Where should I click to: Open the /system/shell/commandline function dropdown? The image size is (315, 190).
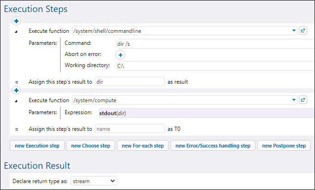click(x=294, y=31)
